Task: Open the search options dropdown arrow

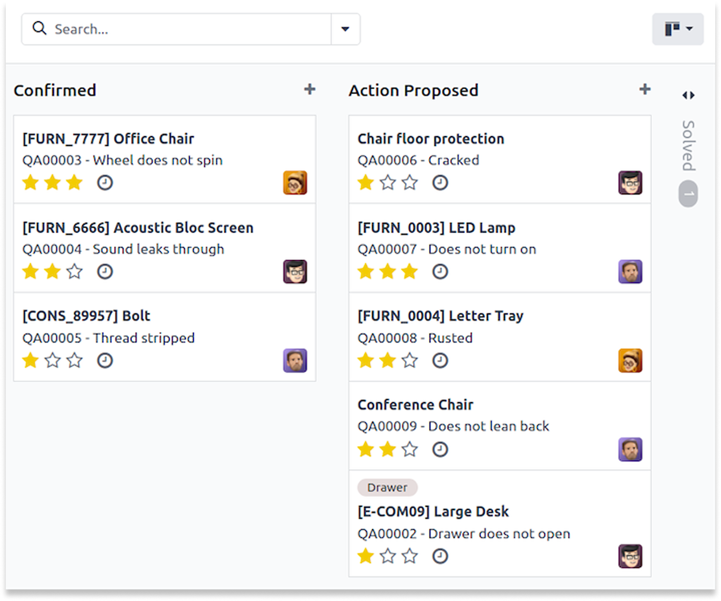Action: pos(345,29)
